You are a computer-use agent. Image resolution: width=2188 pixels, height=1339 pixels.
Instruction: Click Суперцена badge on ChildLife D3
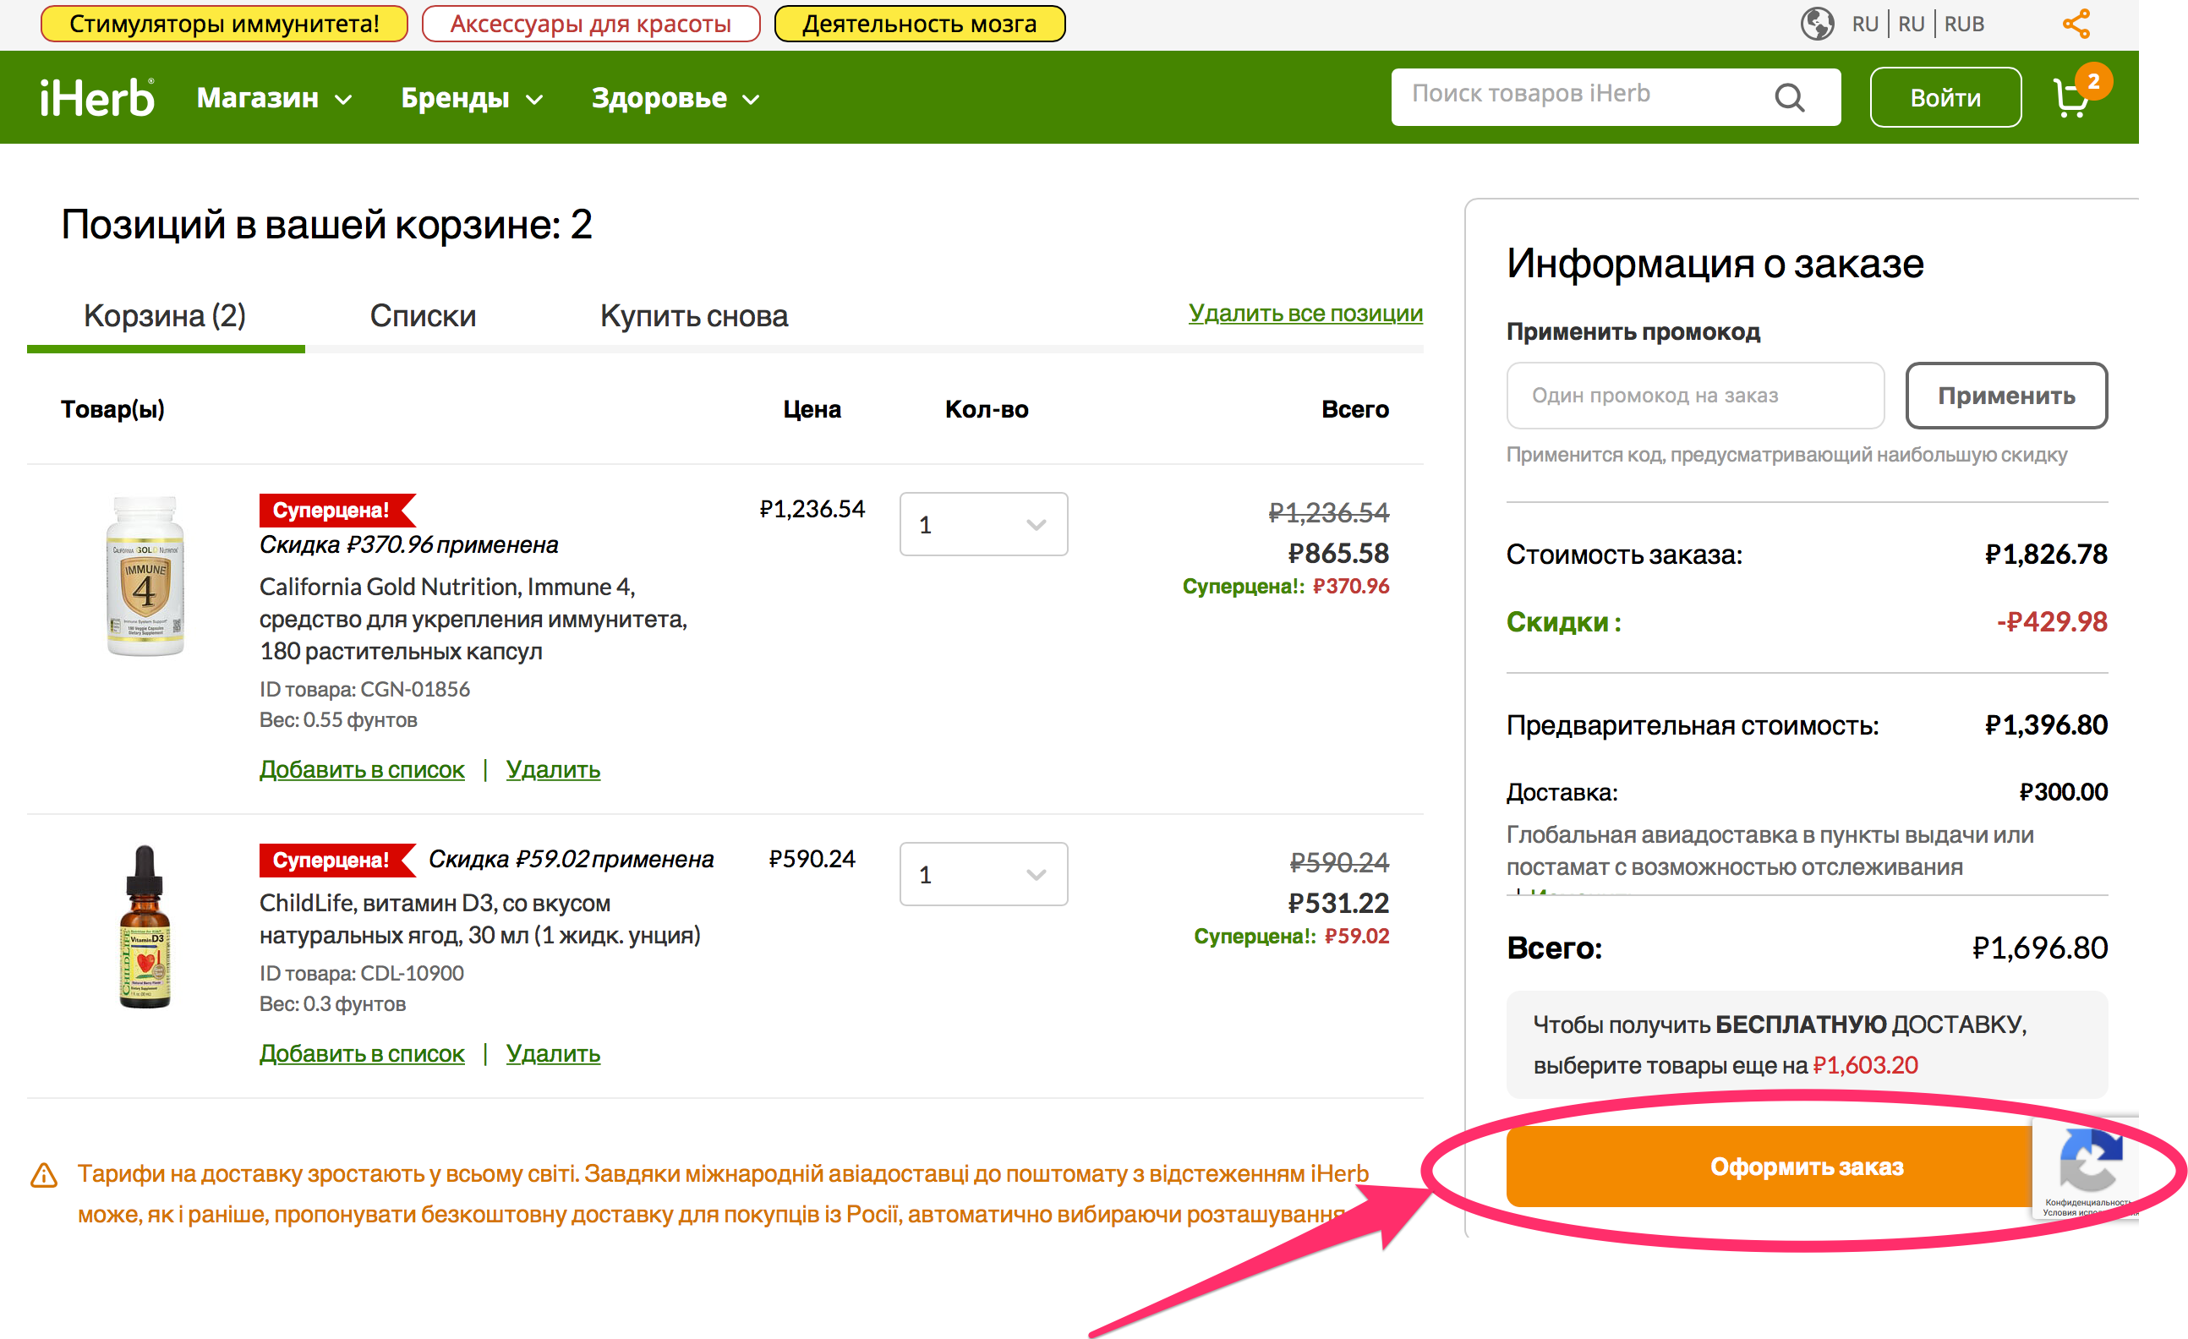click(x=337, y=861)
